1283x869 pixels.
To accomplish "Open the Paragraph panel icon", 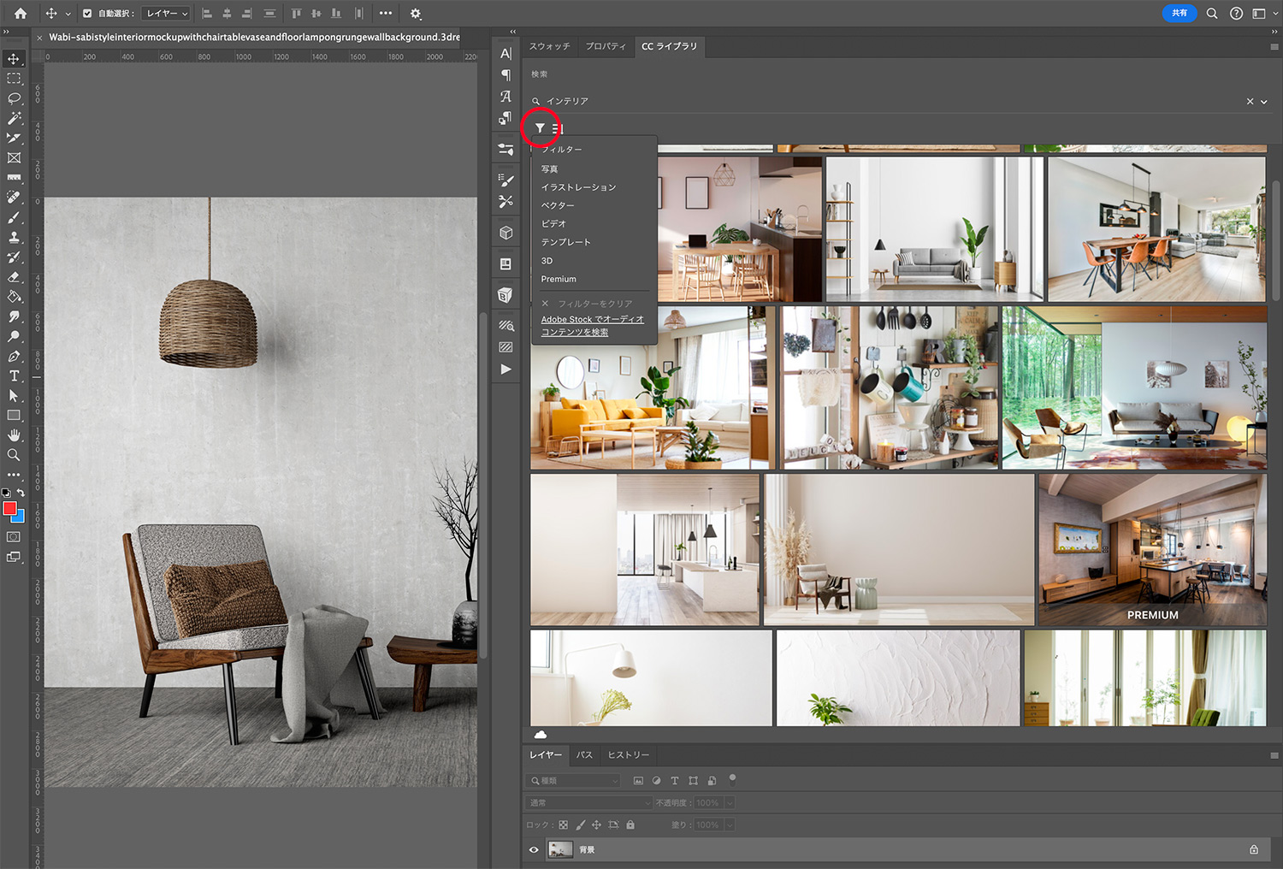I will [506, 74].
